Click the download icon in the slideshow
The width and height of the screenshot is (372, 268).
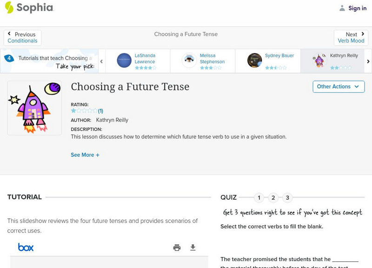[193, 248]
